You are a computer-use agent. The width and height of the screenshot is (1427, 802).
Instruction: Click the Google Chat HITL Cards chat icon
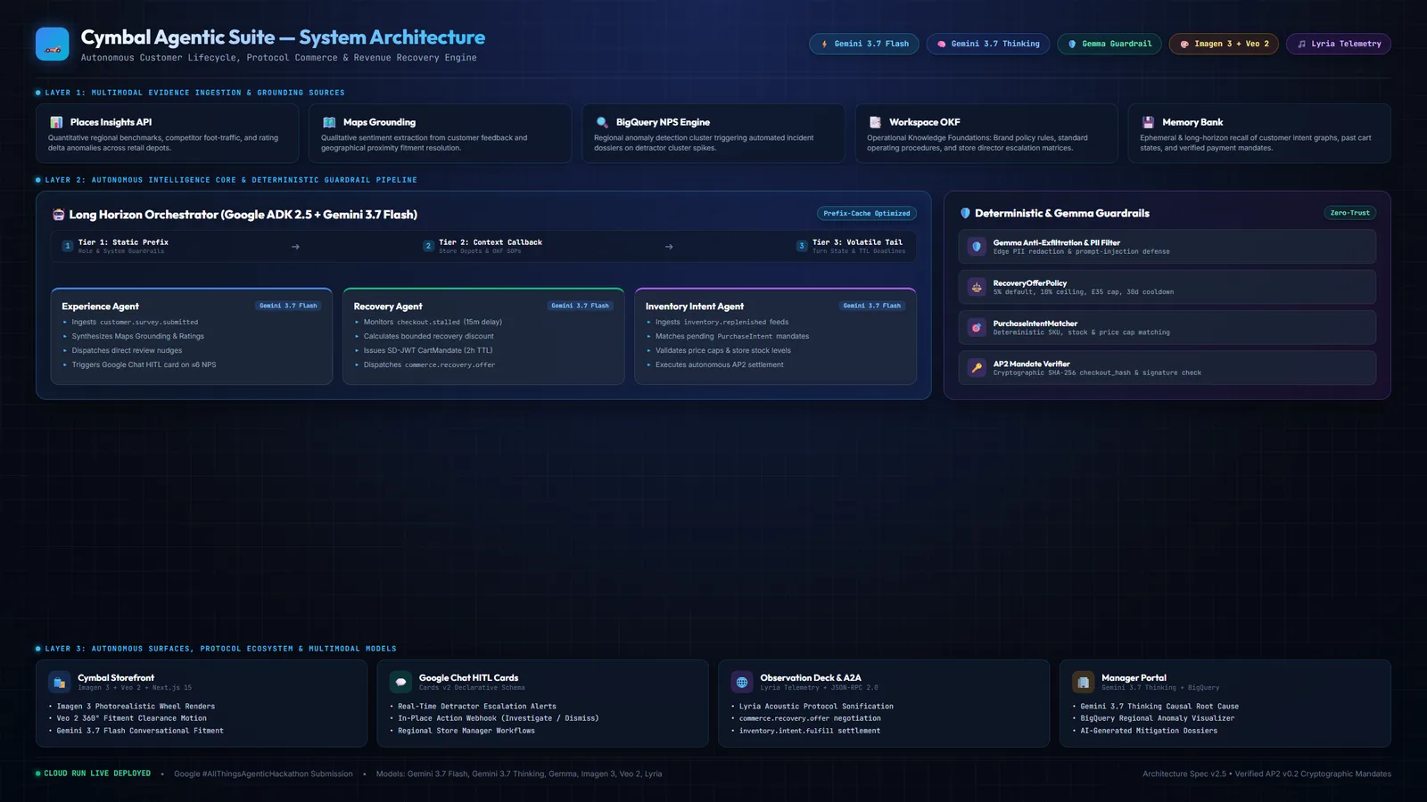coord(401,683)
